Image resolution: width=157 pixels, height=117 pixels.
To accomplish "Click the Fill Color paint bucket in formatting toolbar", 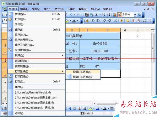I will coord(67,21).
